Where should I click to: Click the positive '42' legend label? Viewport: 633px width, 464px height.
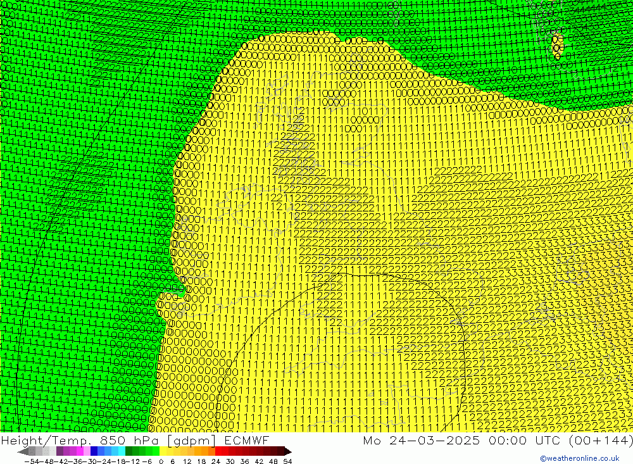click(259, 461)
